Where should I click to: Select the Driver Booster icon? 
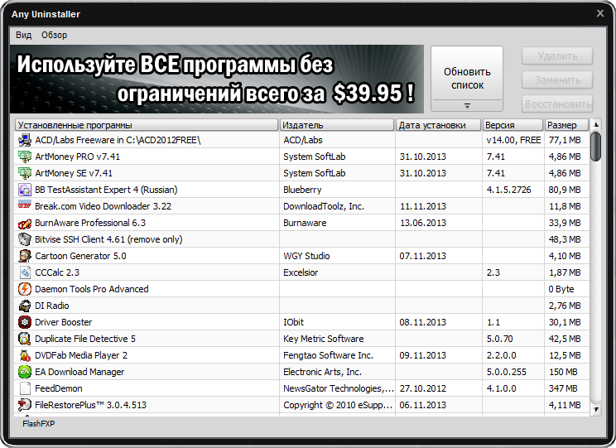[x=25, y=322]
